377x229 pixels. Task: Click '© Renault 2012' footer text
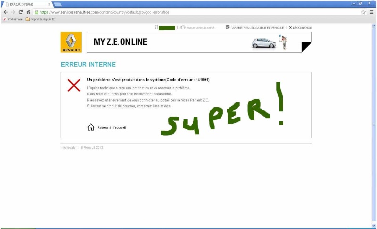(91, 148)
